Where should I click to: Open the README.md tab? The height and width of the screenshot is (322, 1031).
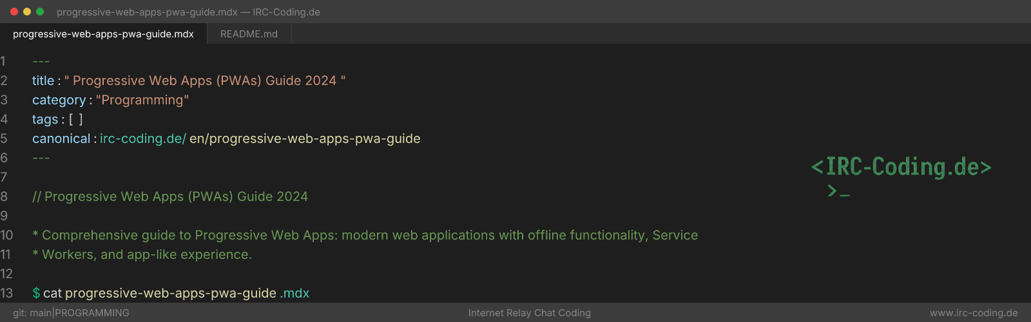(249, 34)
